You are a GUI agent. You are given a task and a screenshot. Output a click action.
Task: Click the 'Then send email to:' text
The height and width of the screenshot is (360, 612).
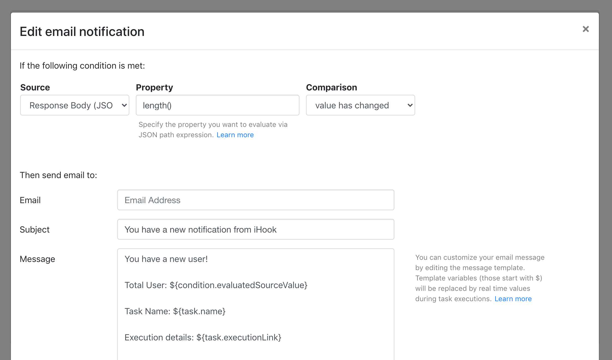(x=58, y=175)
